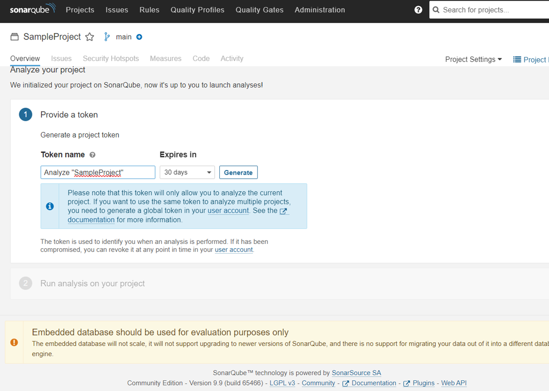
Task: Click the orange warning icon in database banner
Action: (x=14, y=342)
